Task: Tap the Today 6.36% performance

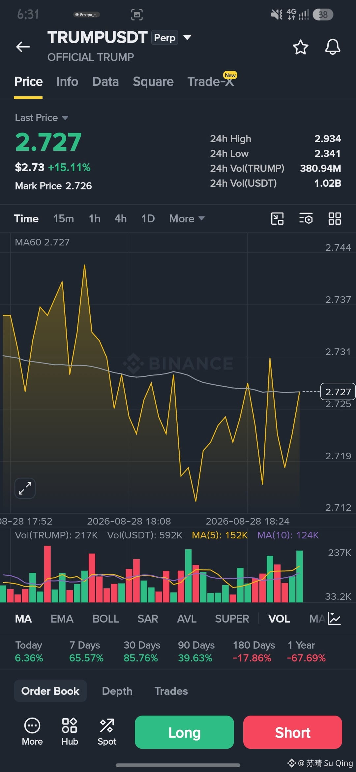Action: 29,651
